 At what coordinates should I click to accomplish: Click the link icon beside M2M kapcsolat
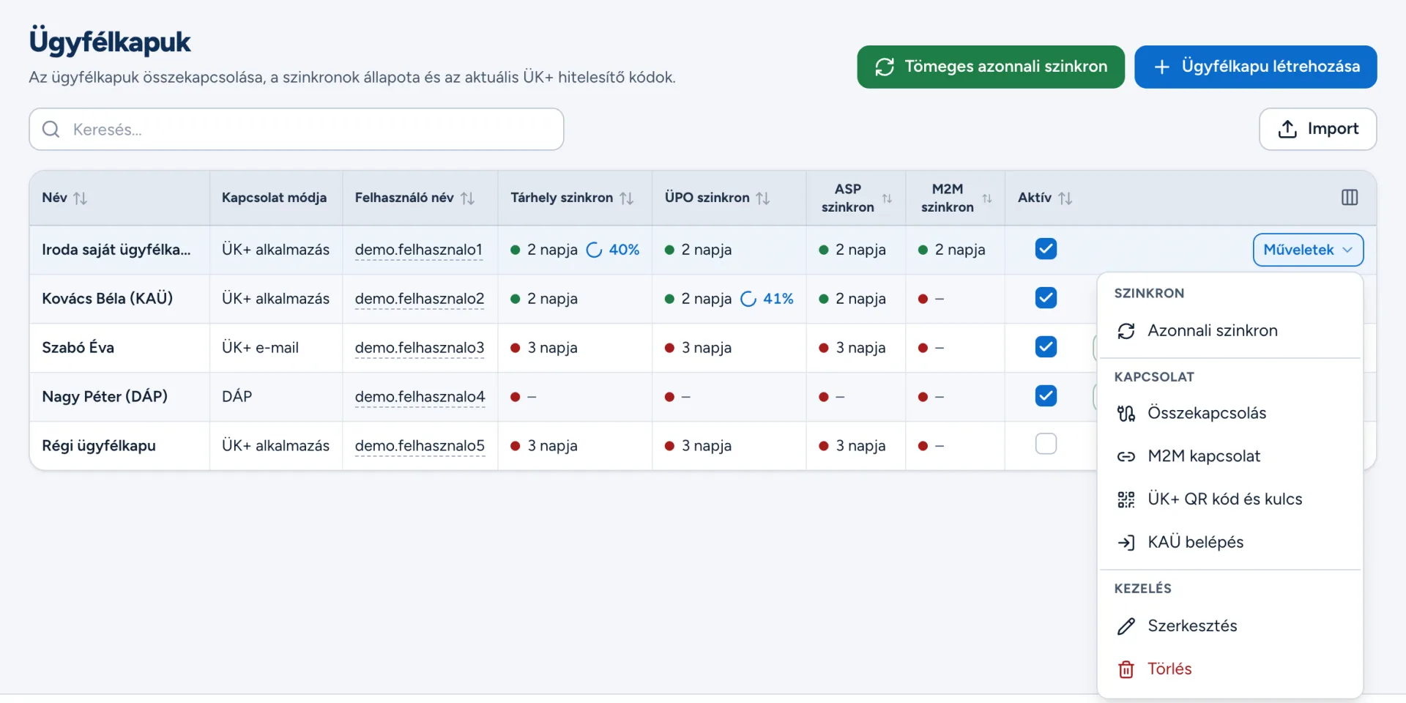(1126, 457)
